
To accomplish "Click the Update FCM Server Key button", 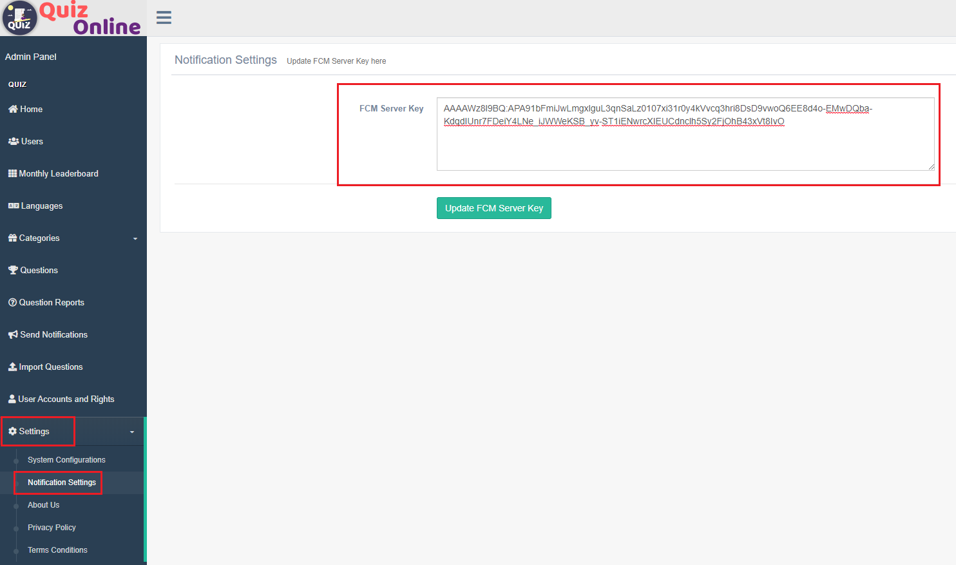I will pos(494,208).
